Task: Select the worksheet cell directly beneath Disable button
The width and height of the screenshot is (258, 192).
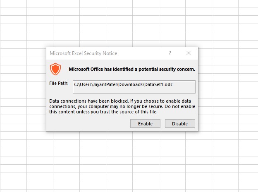Action: [x=172, y=135]
